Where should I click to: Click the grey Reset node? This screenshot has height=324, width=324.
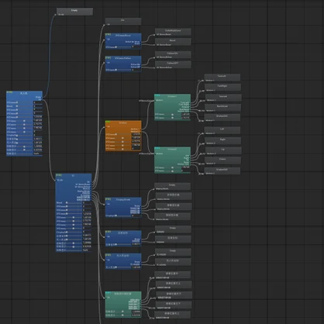tap(173, 42)
